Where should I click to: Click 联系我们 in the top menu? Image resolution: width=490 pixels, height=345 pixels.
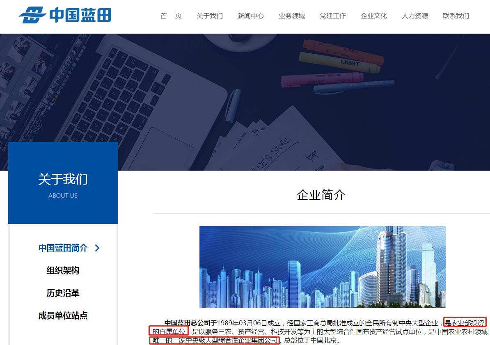pos(456,16)
